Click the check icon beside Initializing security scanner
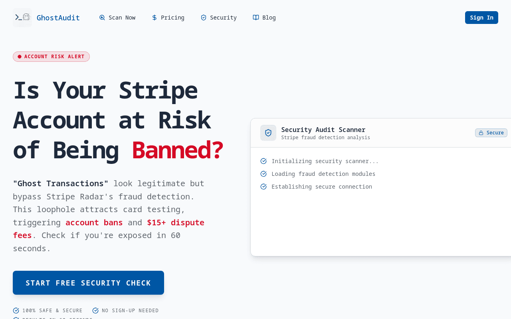The width and height of the screenshot is (511, 319). [x=263, y=161]
